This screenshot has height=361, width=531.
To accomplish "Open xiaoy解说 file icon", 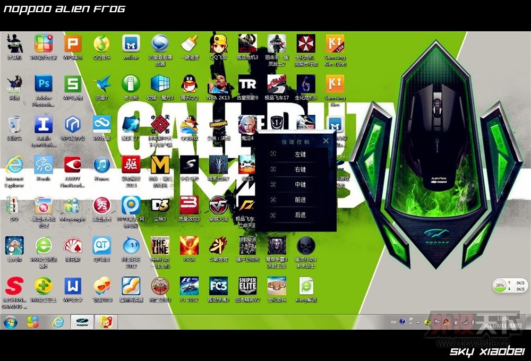I will pyautogui.click(x=306, y=286).
